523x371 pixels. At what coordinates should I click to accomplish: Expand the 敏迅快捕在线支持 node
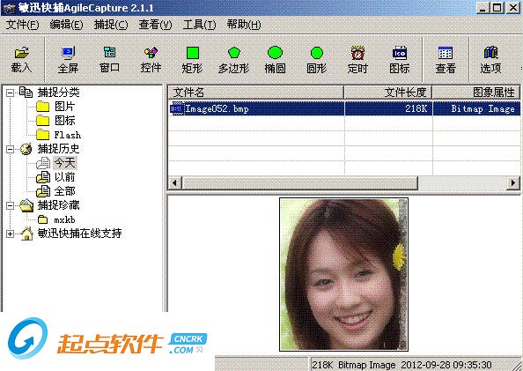pyautogui.click(x=10, y=234)
